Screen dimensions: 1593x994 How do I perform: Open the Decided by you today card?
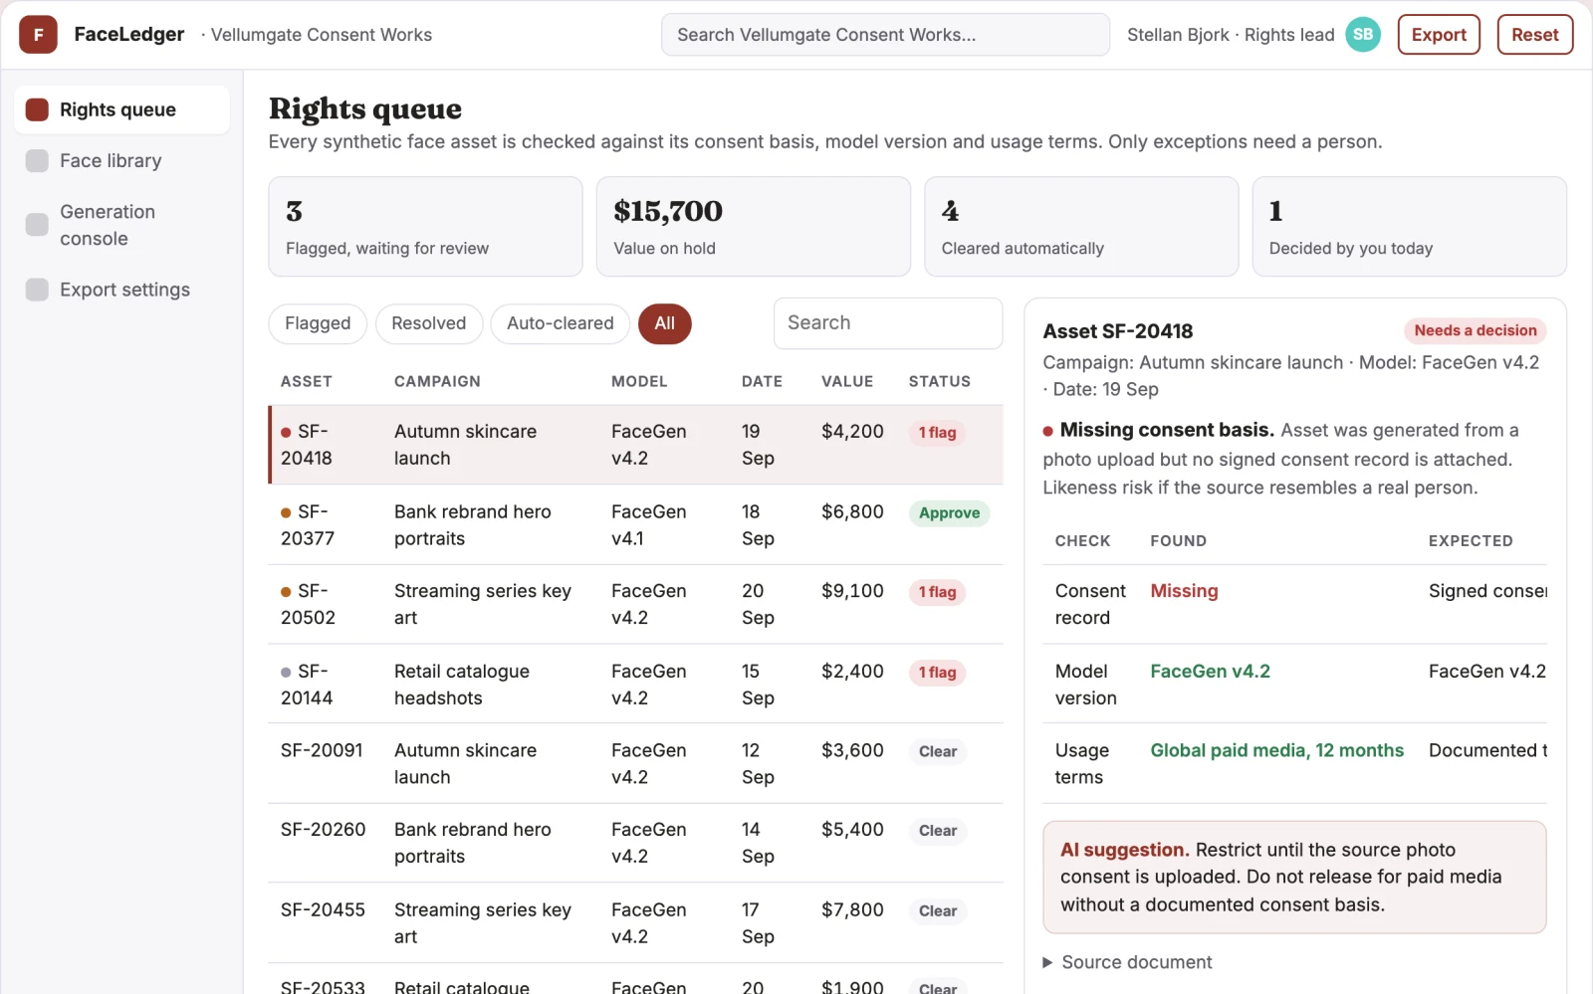pos(1409,227)
